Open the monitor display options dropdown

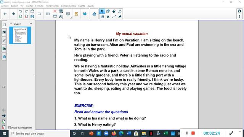tap(69, 14)
